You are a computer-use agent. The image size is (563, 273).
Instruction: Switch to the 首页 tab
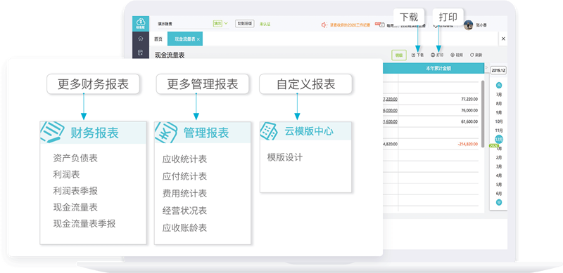[158, 39]
